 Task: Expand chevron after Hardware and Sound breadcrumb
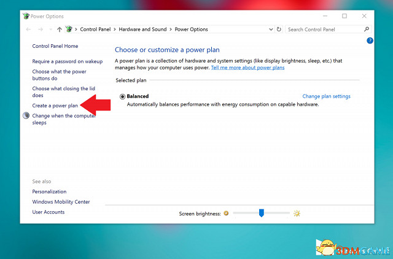[171, 29]
